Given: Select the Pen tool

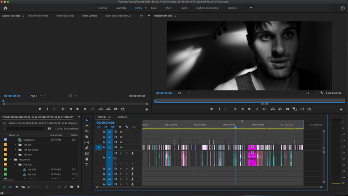Looking at the screenshot, I should pos(87,148).
